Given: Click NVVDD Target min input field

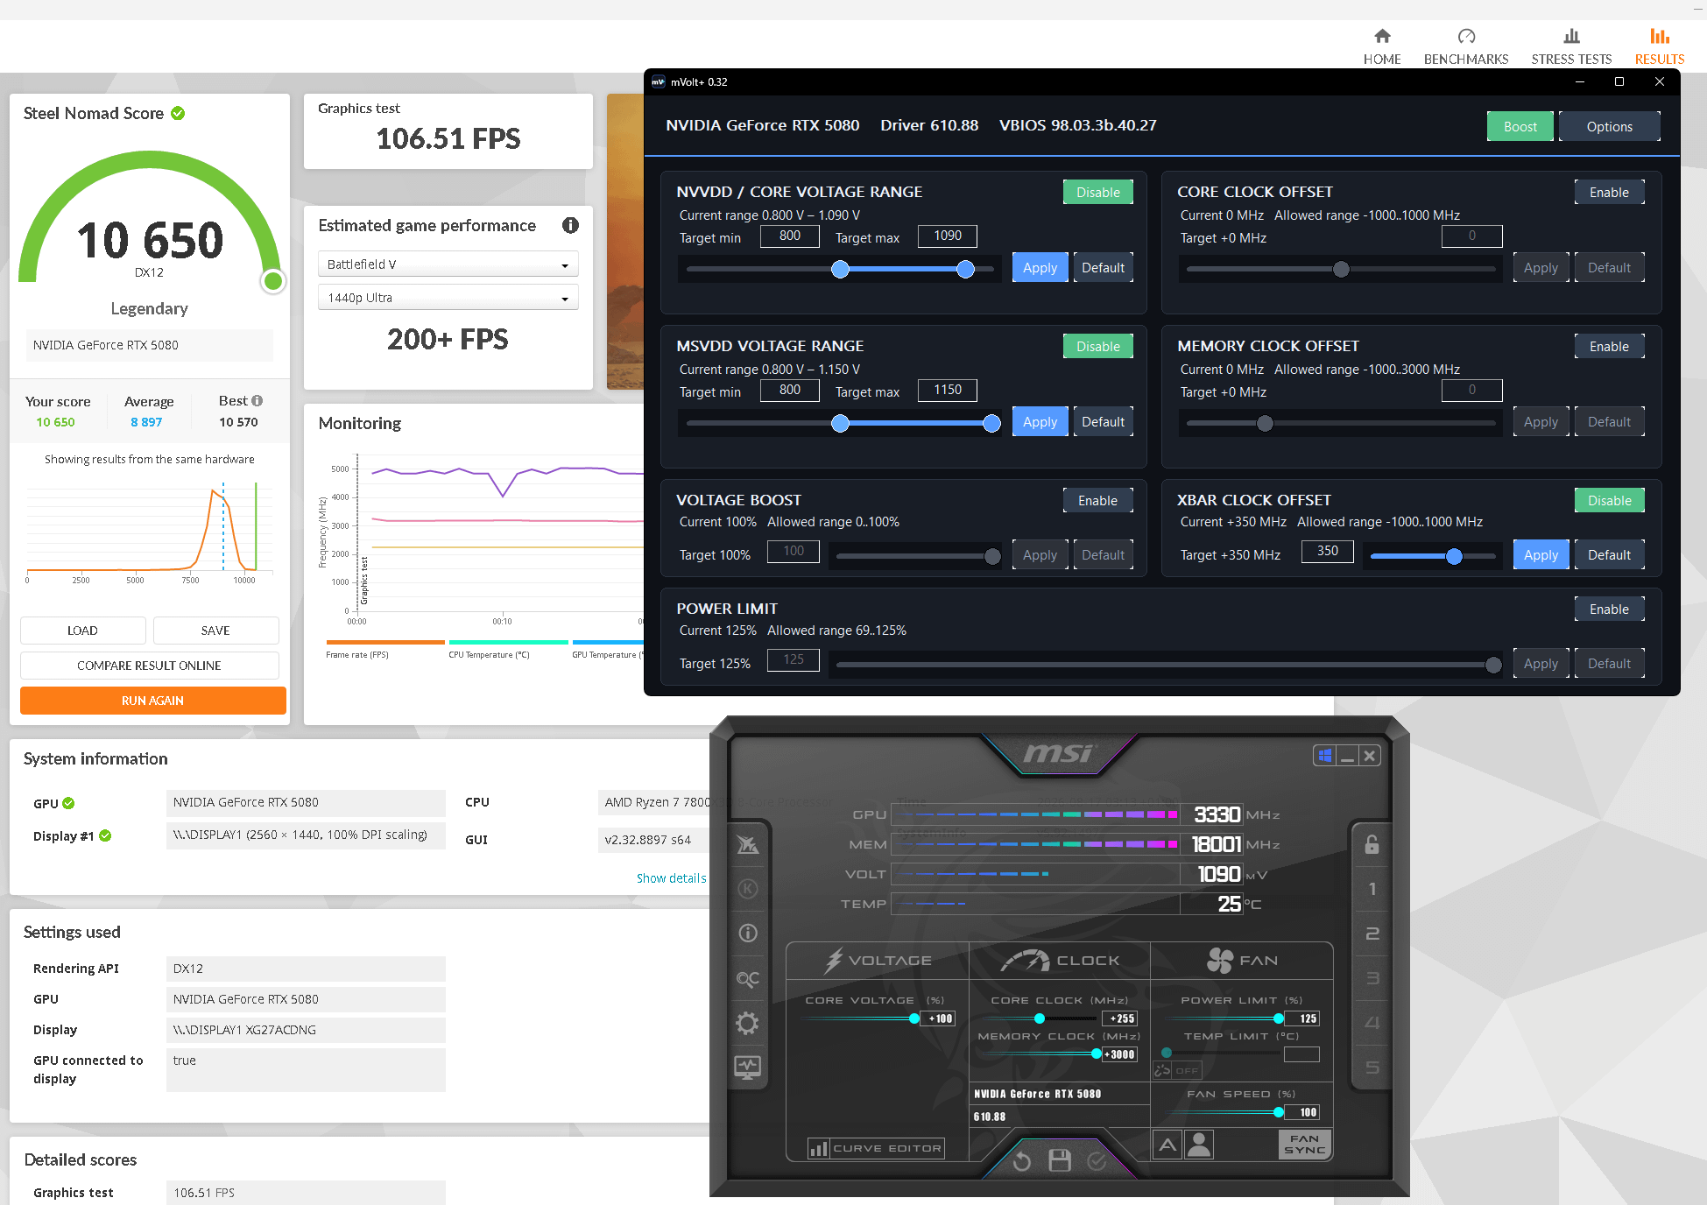Looking at the screenshot, I should (789, 236).
